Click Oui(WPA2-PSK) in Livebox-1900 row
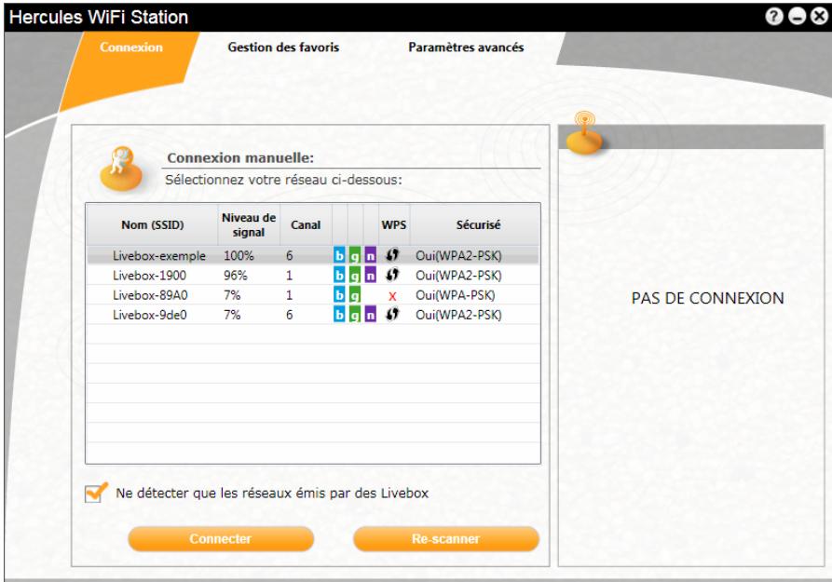The width and height of the screenshot is (832, 582). (x=458, y=276)
